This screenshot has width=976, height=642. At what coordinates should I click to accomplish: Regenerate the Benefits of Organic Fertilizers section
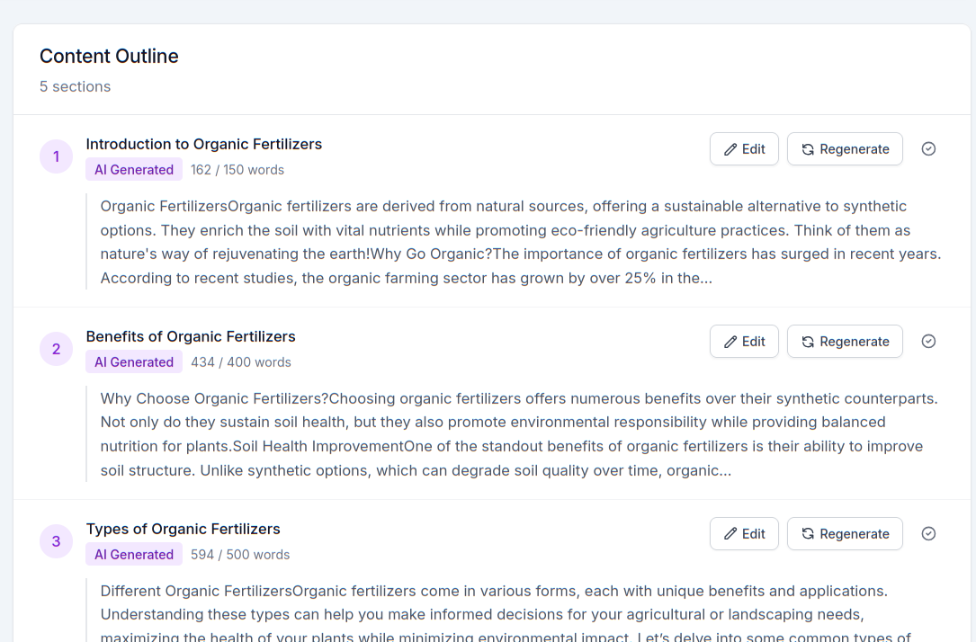[x=845, y=342]
